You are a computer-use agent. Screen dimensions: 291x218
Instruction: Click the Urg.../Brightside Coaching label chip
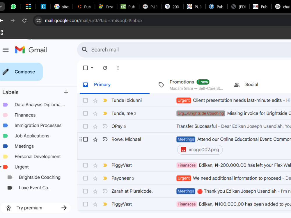tap(200, 113)
